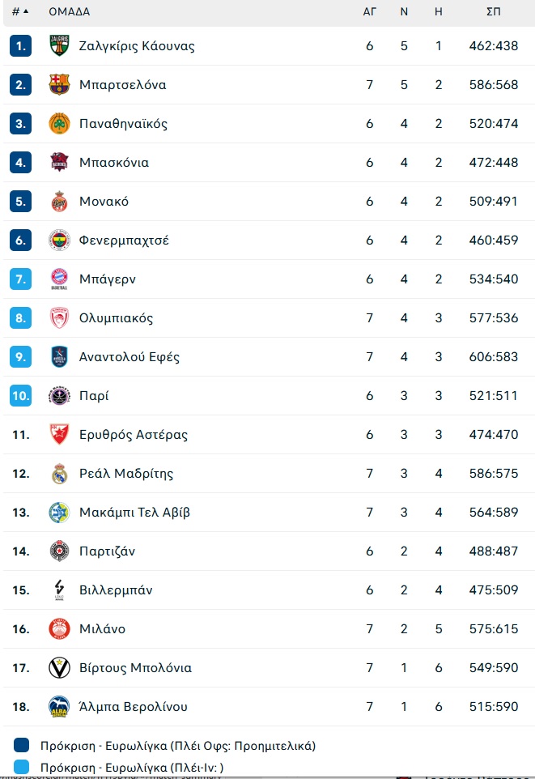Sort table by the # rank column
Viewport: 535px width, 779px height.
20,11
